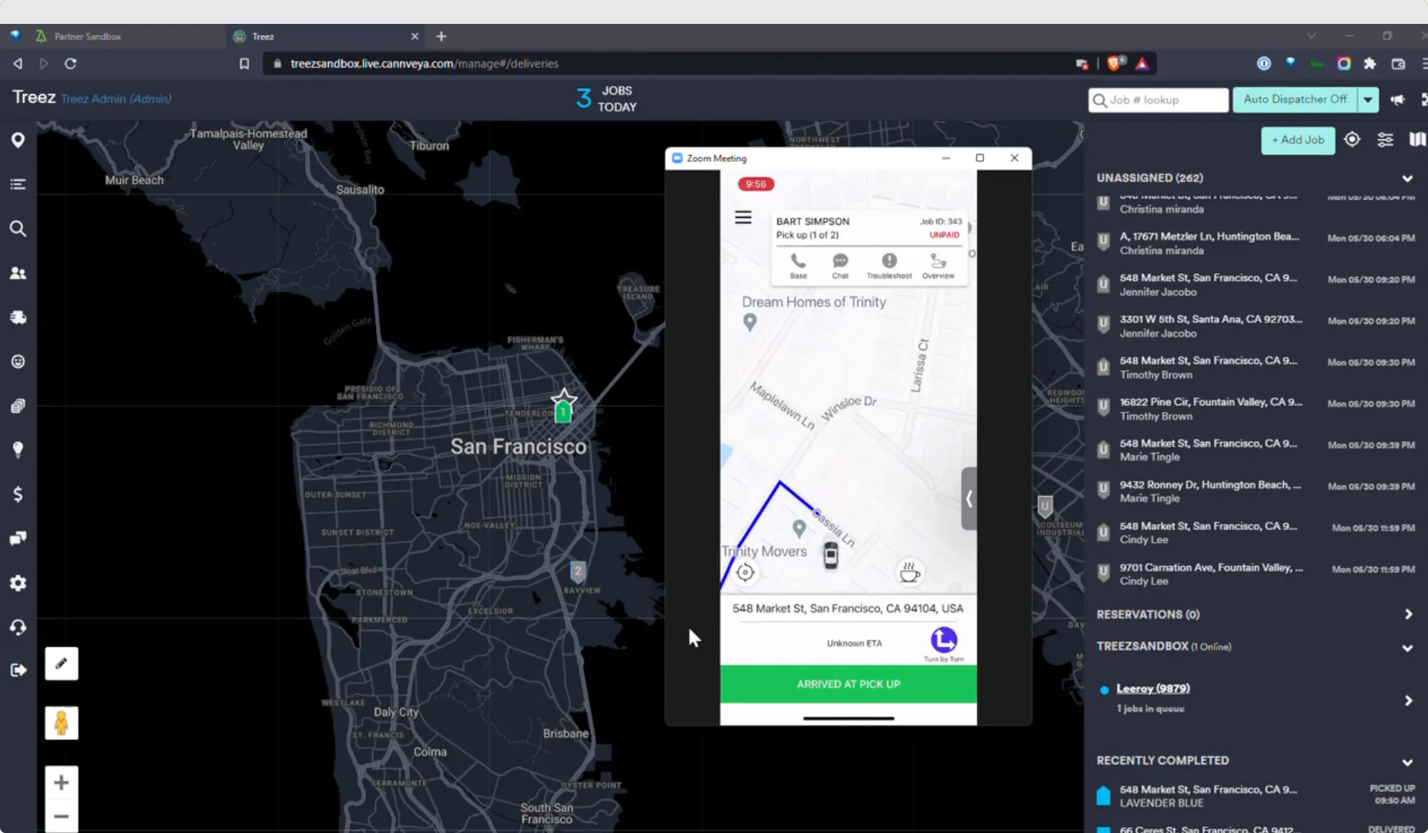This screenshot has height=833, width=1428.
Task: Click the Street View pegman icon
Action: [61, 723]
